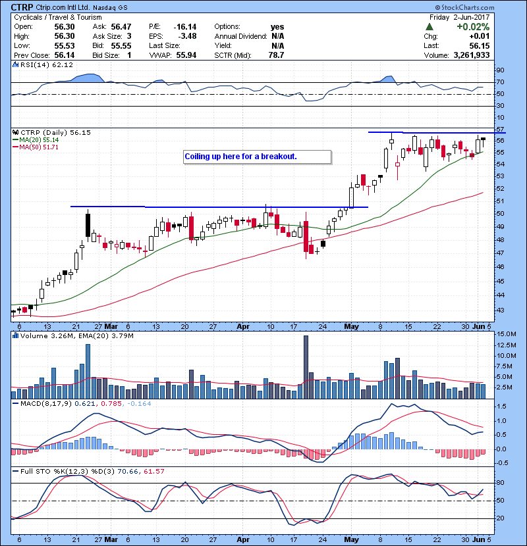Click the MACD(8,17,9) indicator label

pyautogui.click(x=46, y=404)
